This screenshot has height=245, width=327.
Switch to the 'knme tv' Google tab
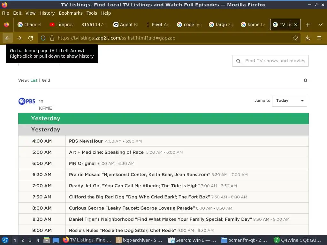click(x=253, y=25)
